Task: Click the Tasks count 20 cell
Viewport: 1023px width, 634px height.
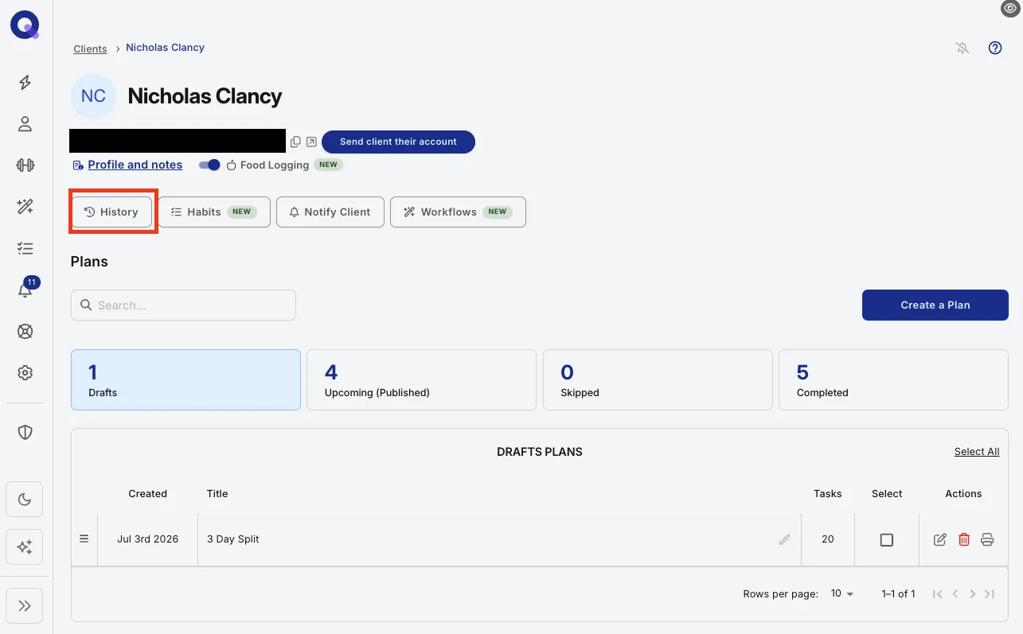Action: 828,539
